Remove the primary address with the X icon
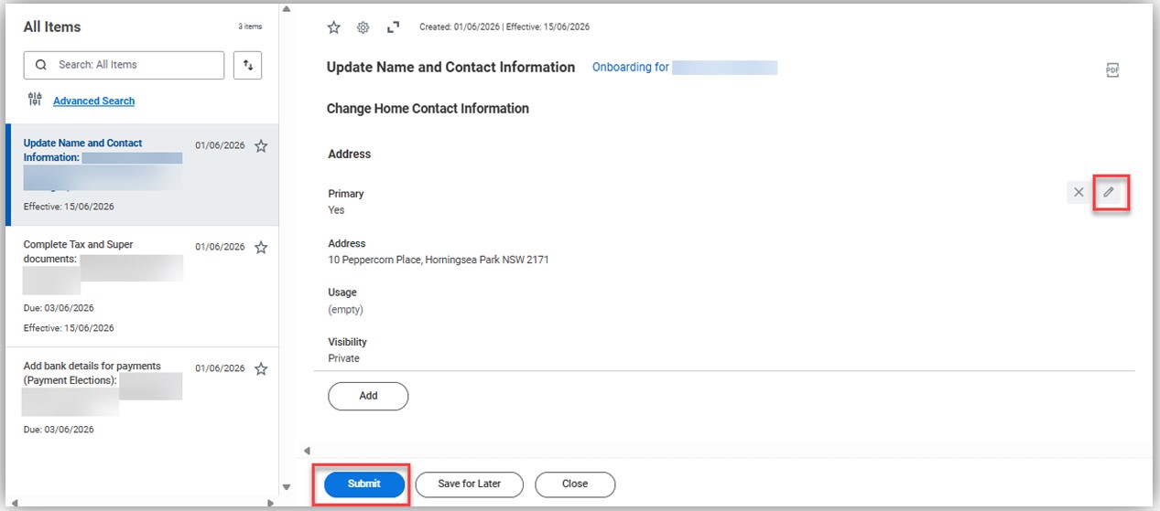 tap(1079, 193)
